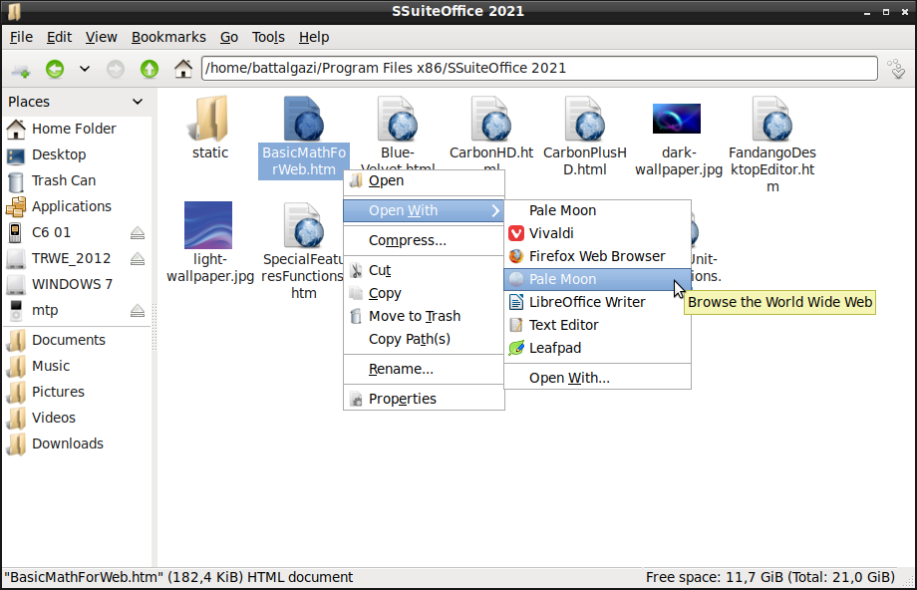Choose Compress... in the context menu
This screenshot has width=917, height=590.
[424, 241]
